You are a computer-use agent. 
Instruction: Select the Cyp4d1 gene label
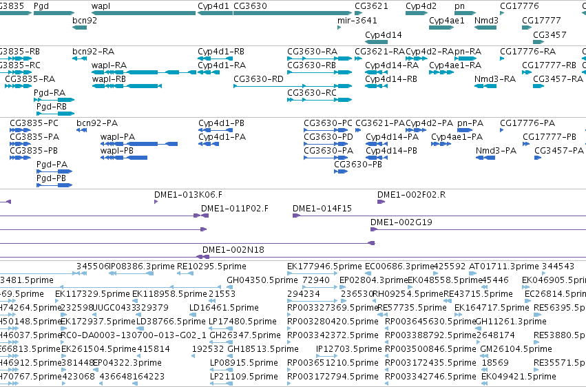[x=213, y=6]
